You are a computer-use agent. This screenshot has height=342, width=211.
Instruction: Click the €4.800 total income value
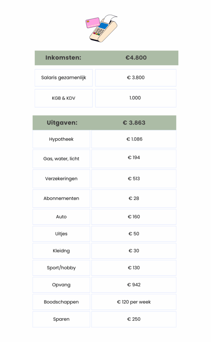136,58
